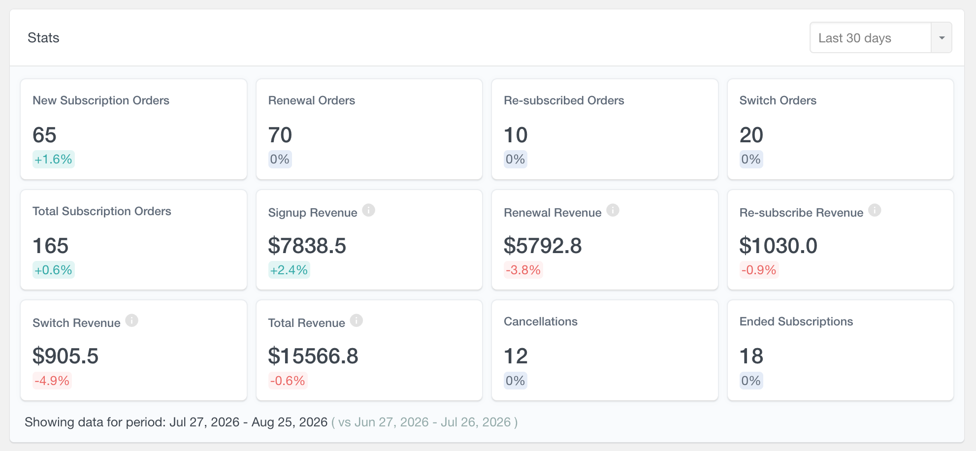
Task: Click the Renewal Revenue value $5792.8
Action: (x=543, y=246)
